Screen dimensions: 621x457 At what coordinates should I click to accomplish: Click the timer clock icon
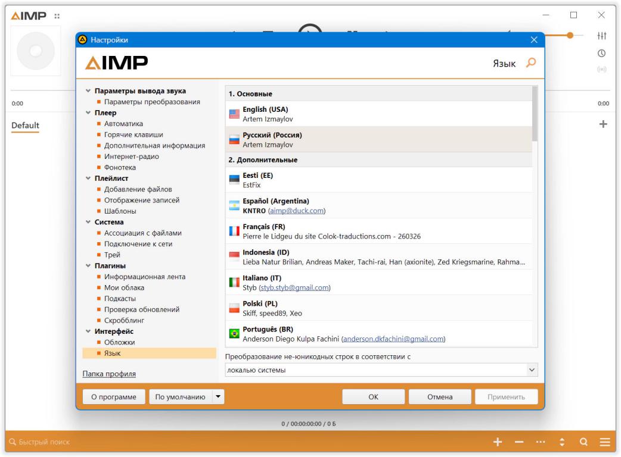click(602, 53)
